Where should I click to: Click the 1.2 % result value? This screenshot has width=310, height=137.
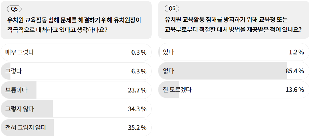click(x=296, y=52)
